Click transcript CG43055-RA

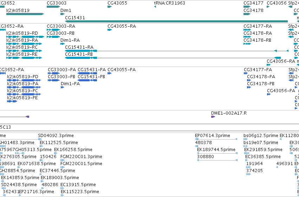[122, 26]
